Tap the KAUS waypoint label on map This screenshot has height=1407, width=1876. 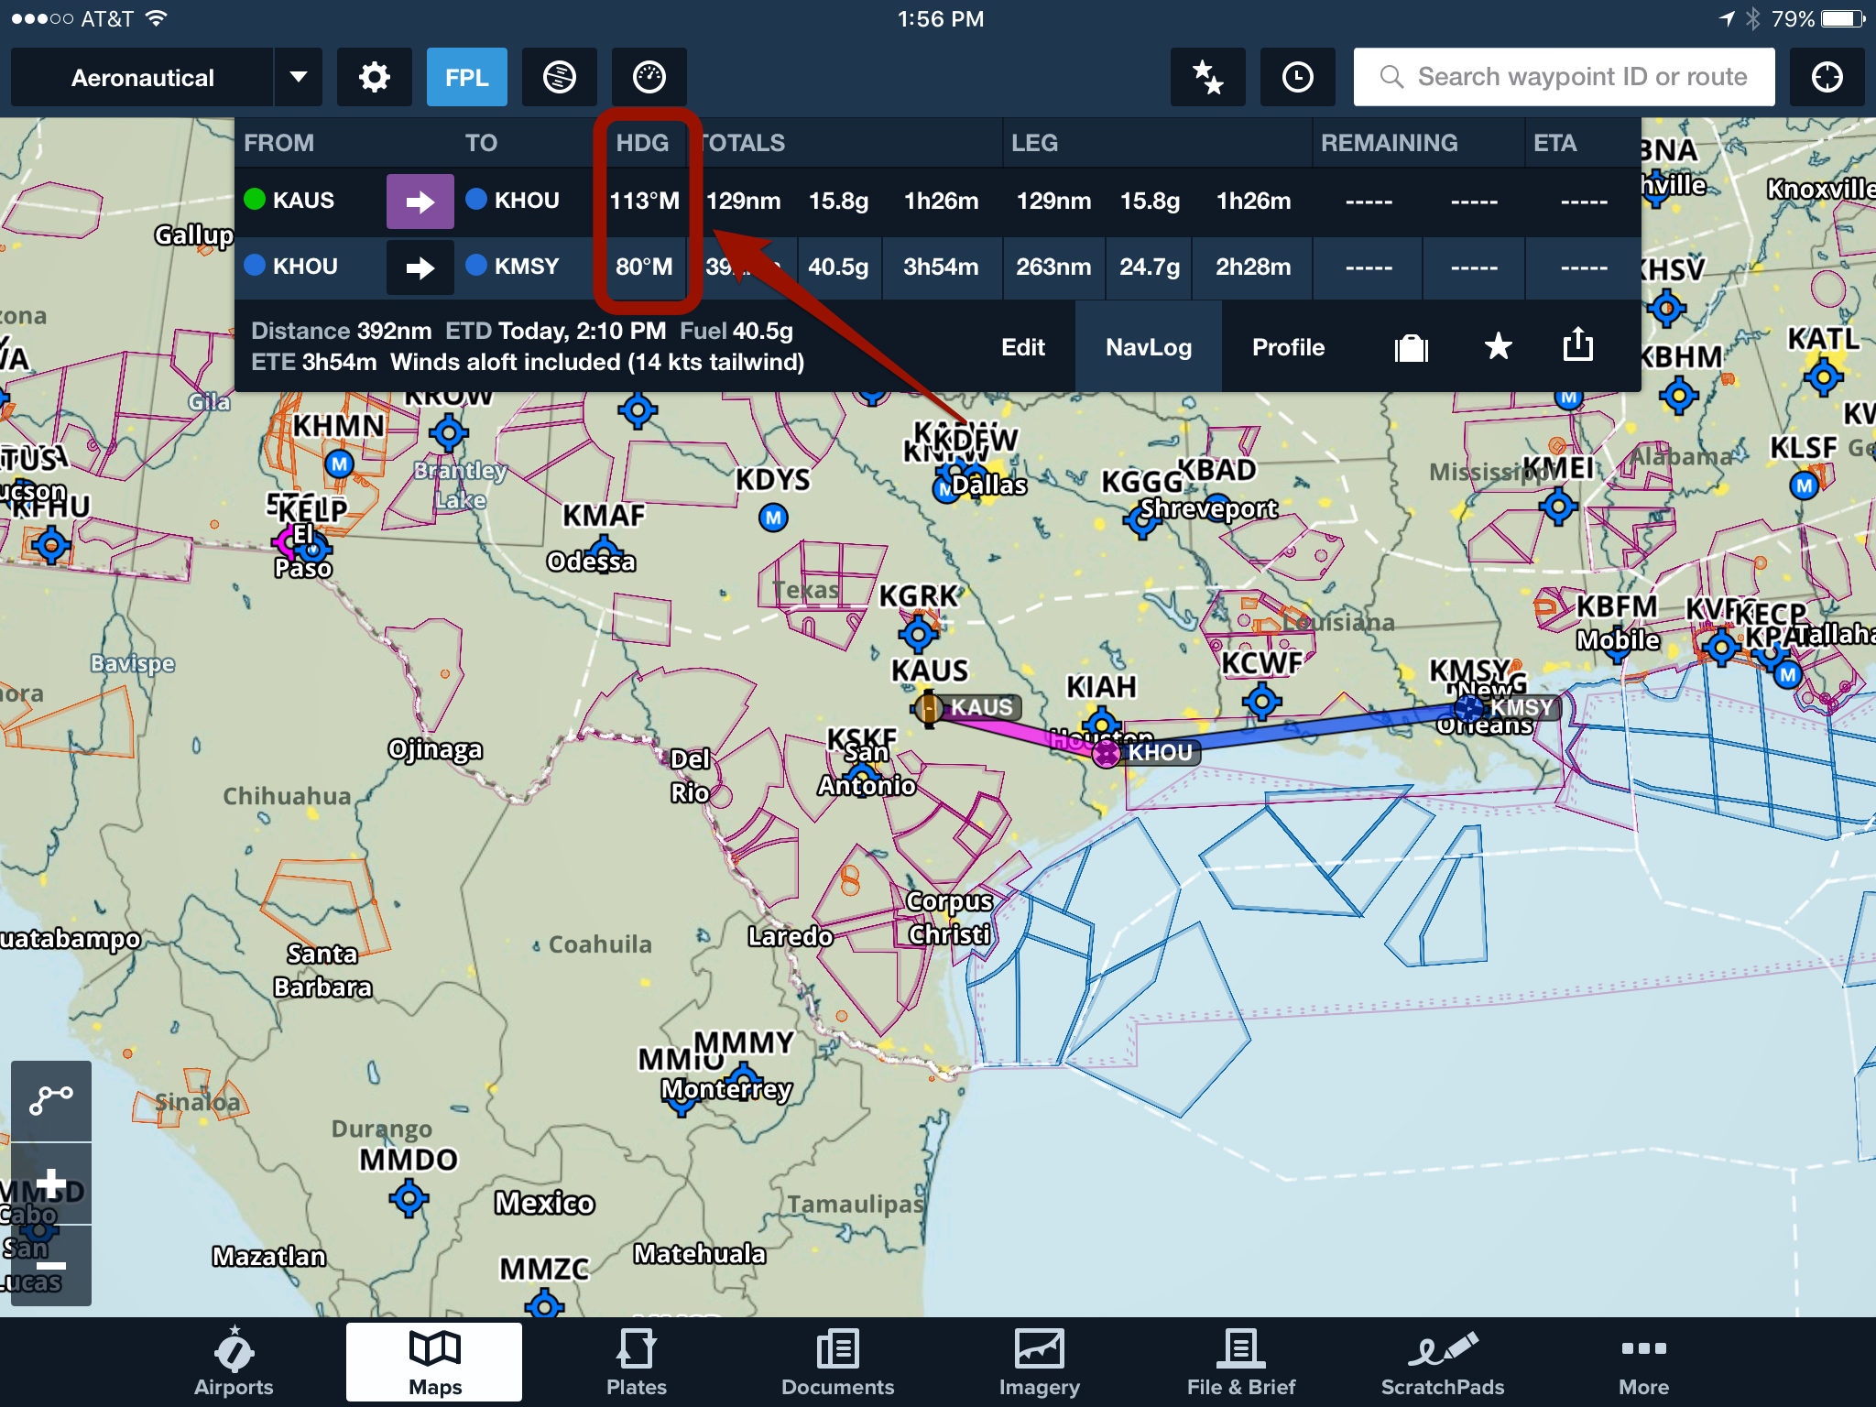(x=980, y=707)
